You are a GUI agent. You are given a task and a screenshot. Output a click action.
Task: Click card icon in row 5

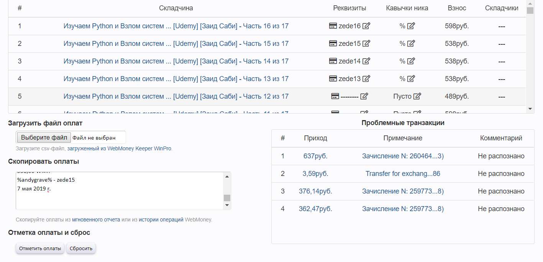(335, 96)
